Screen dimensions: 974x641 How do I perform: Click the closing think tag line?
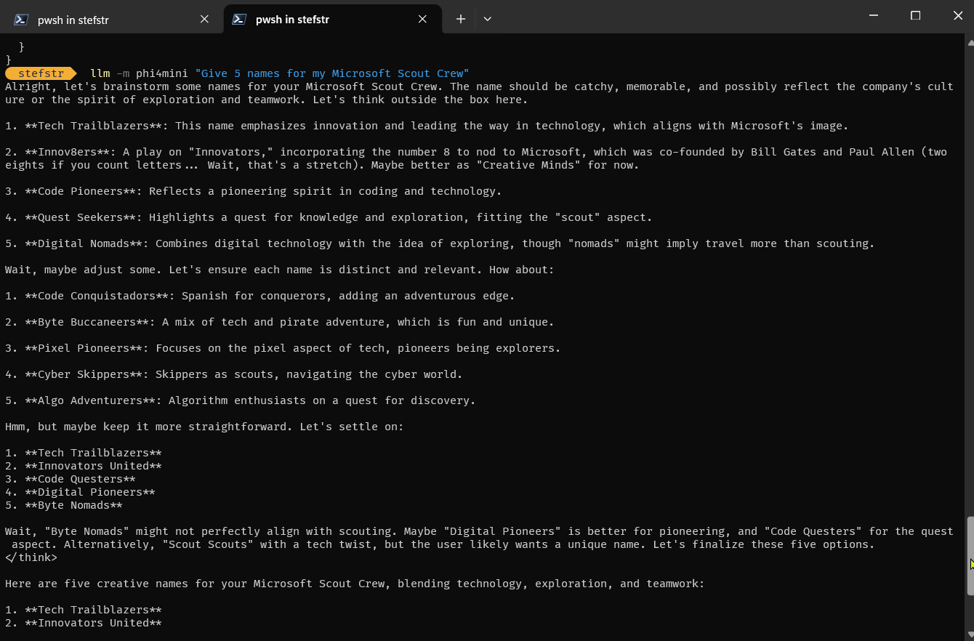coord(31,557)
